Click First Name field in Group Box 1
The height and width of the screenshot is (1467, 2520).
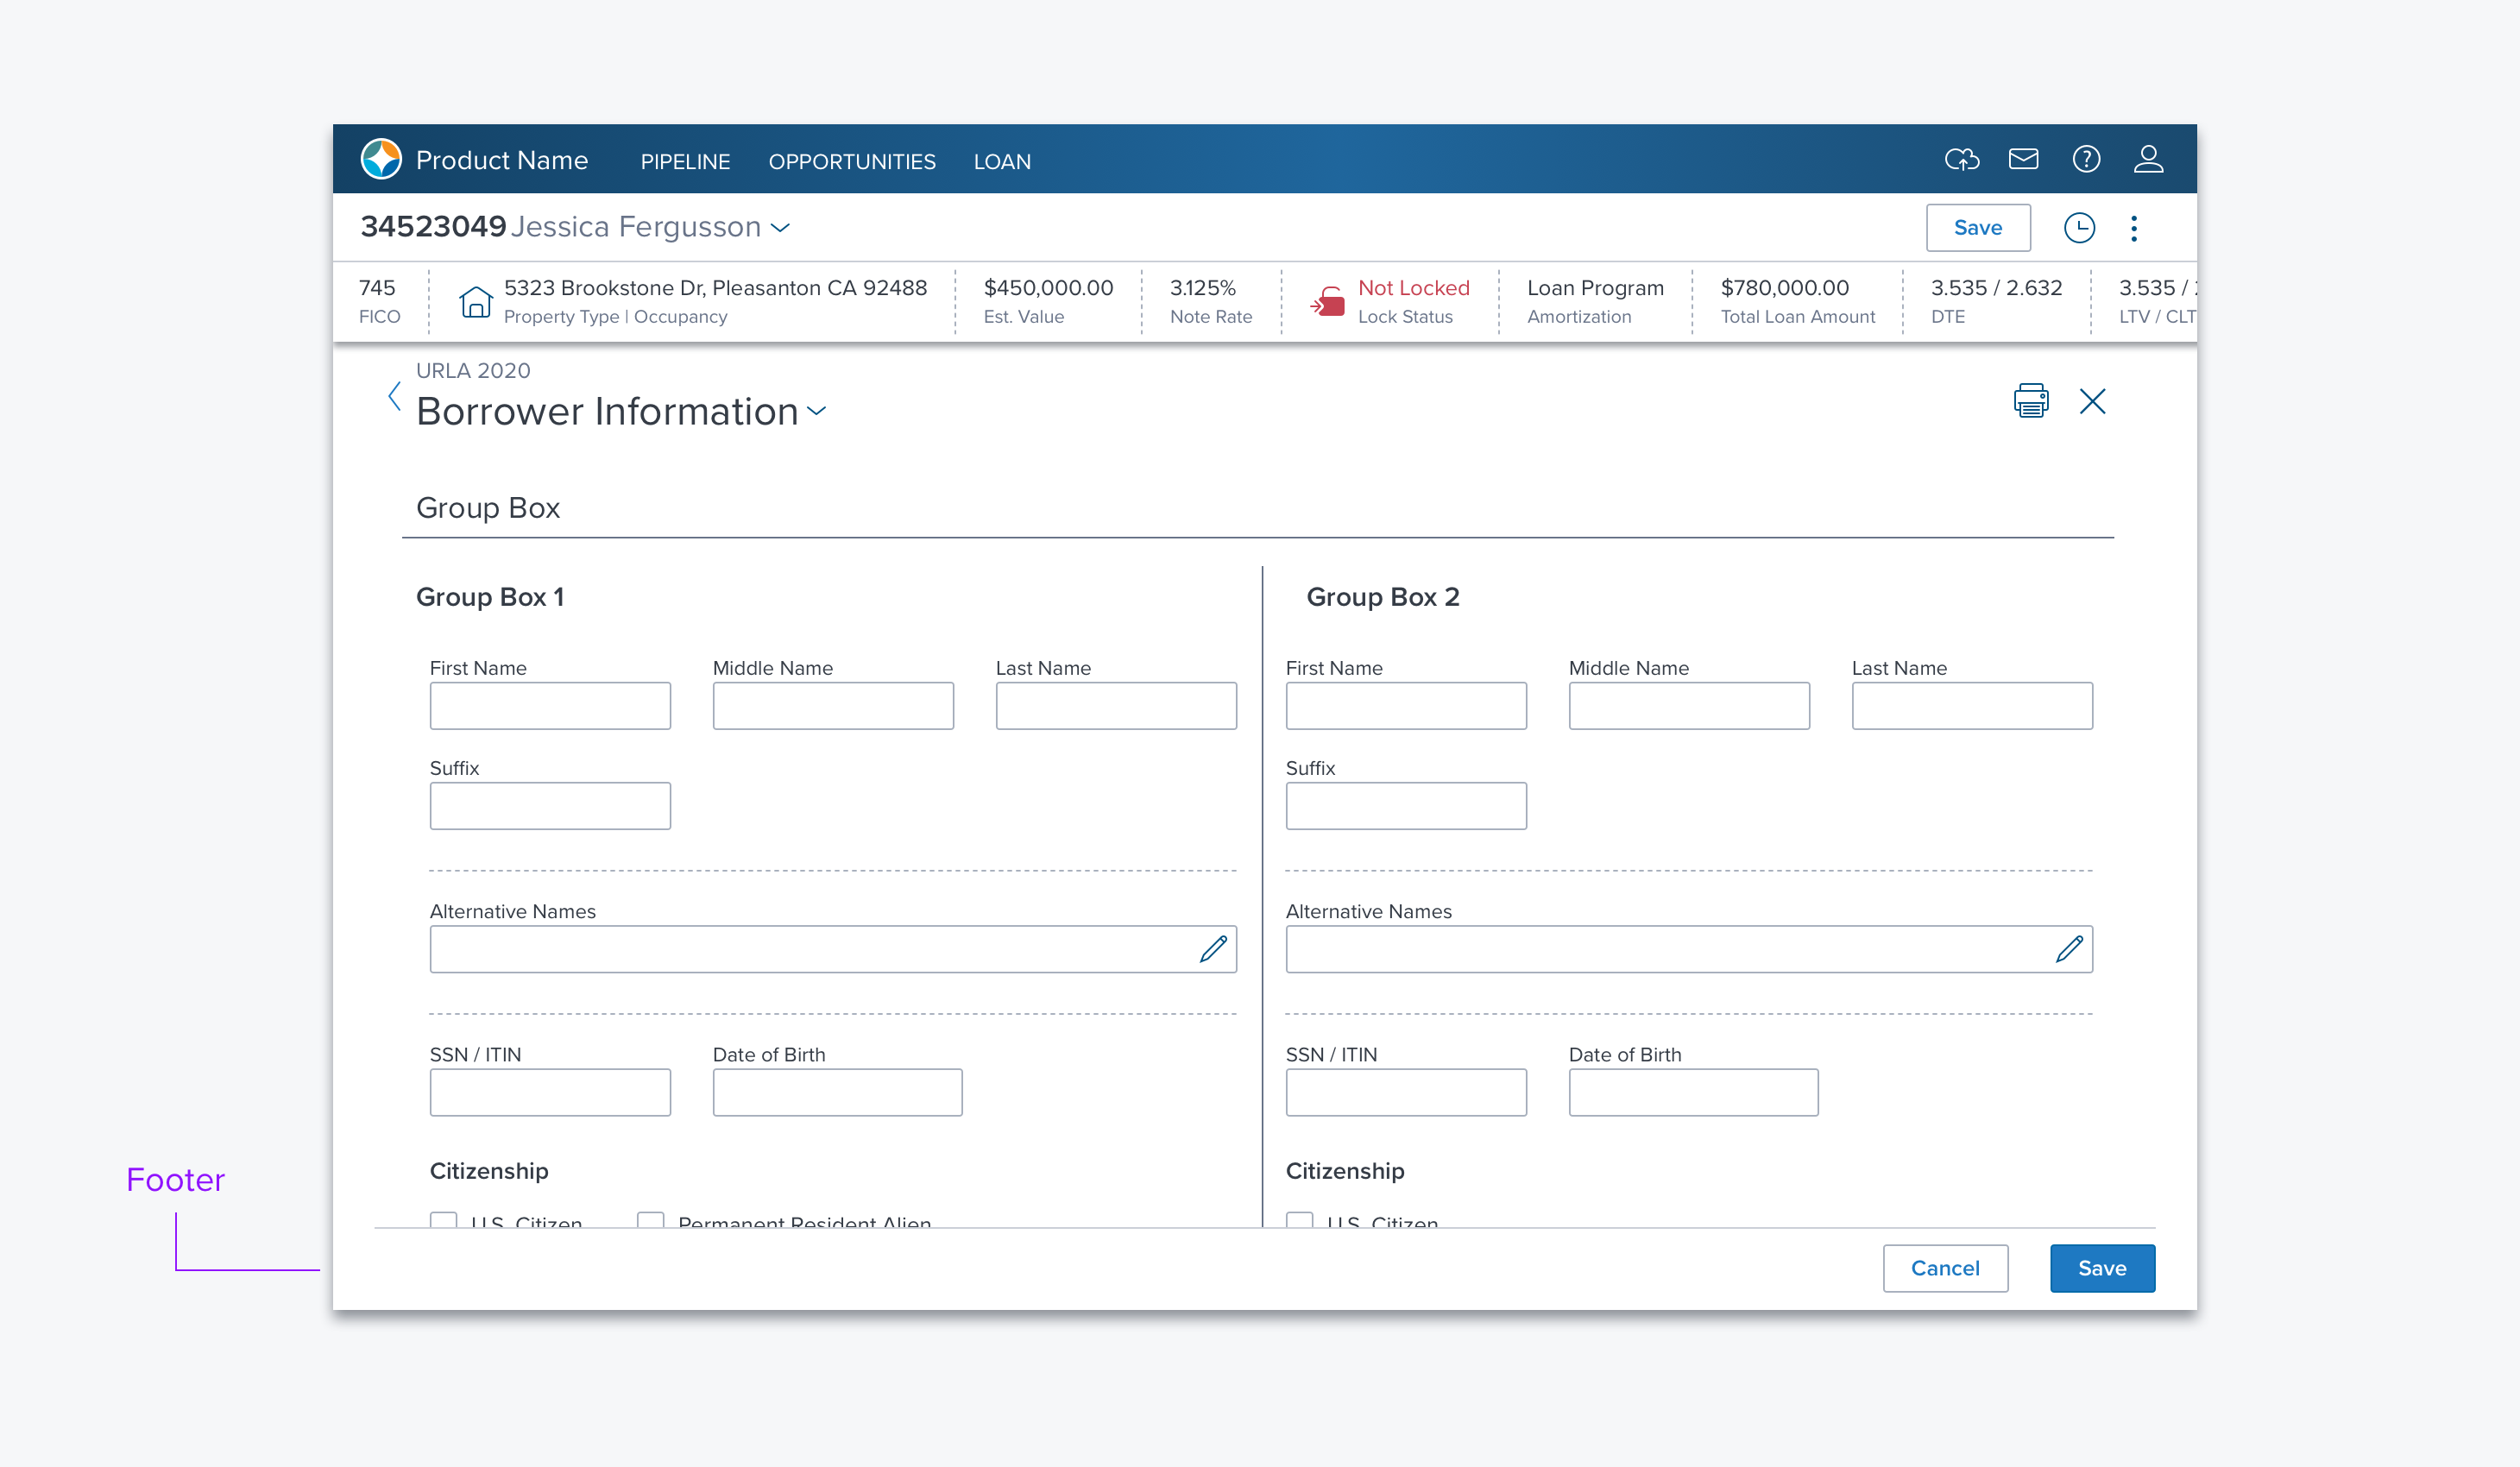tap(550, 706)
